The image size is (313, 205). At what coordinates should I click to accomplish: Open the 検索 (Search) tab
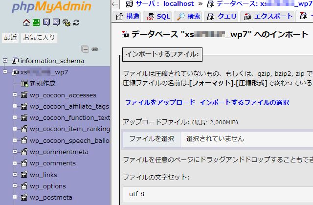tap(188, 17)
